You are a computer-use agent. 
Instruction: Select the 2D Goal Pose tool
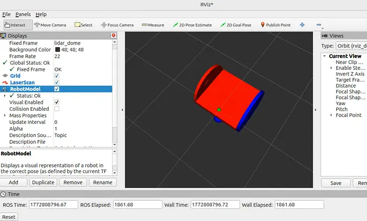pyautogui.click(x=235, y=25)
